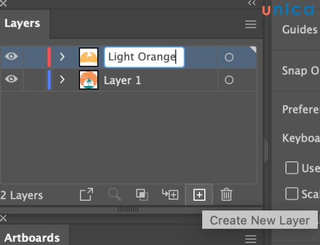Click the Keyboard button in right panel
Viewport: 320px width, 245px height.
coord(300,138)
